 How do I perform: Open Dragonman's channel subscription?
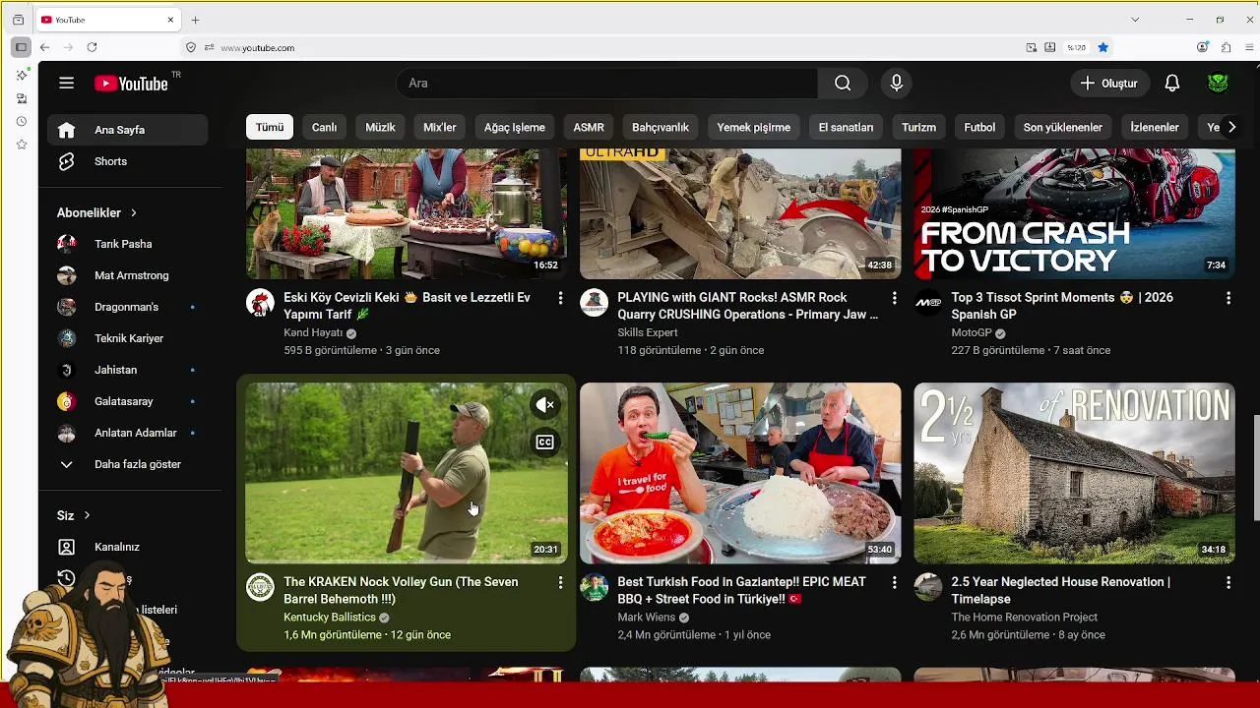click(127, 307)
